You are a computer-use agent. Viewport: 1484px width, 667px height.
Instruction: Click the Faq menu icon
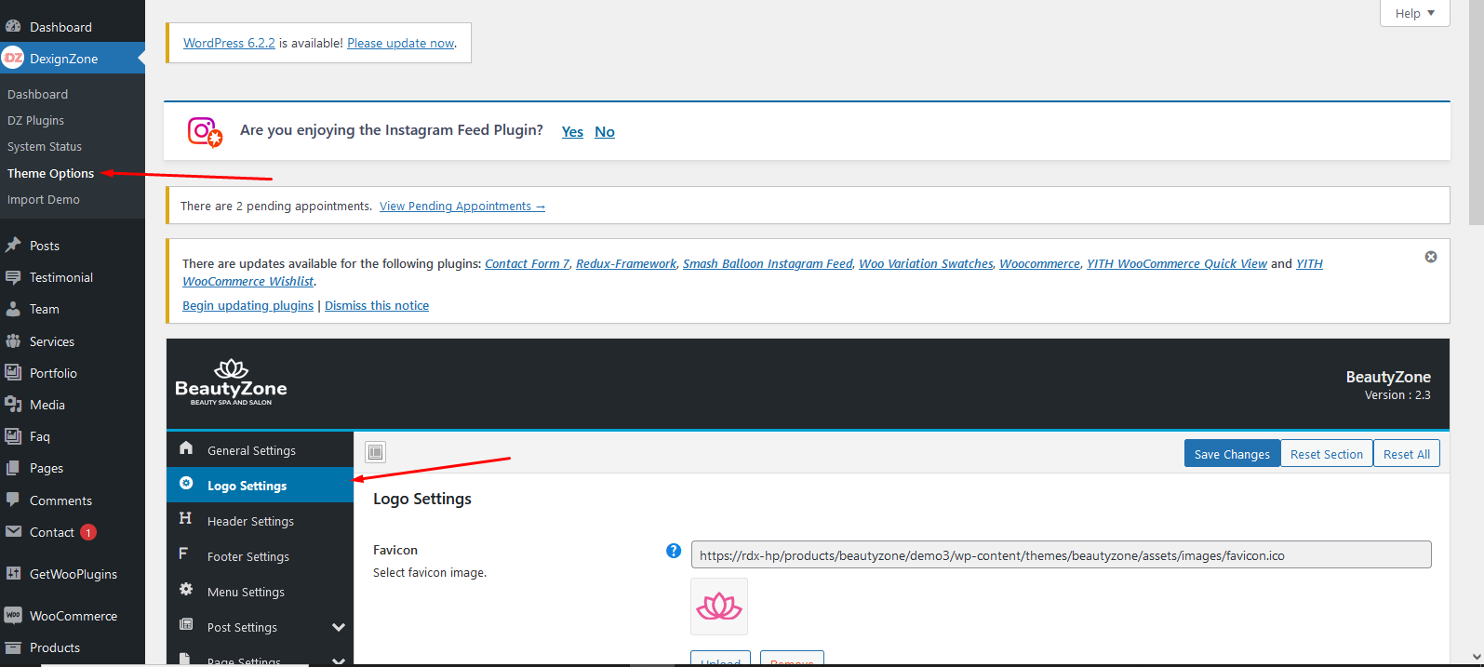point(13,436)
